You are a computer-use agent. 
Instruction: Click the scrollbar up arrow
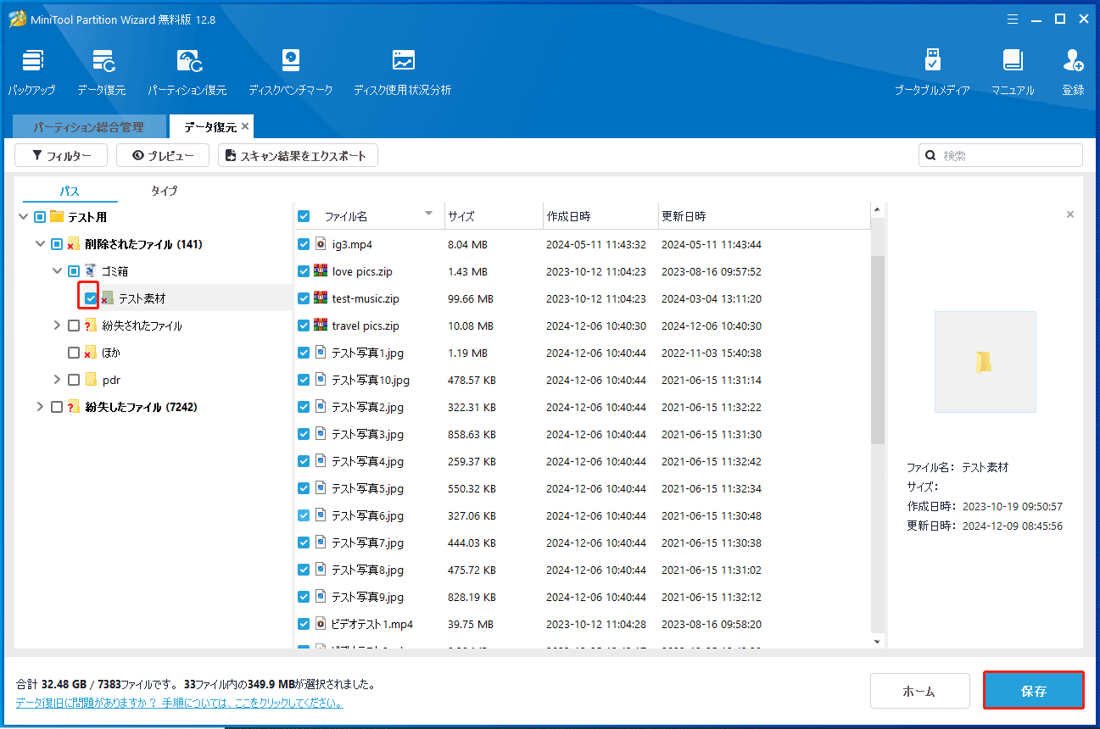click(878, 210)
